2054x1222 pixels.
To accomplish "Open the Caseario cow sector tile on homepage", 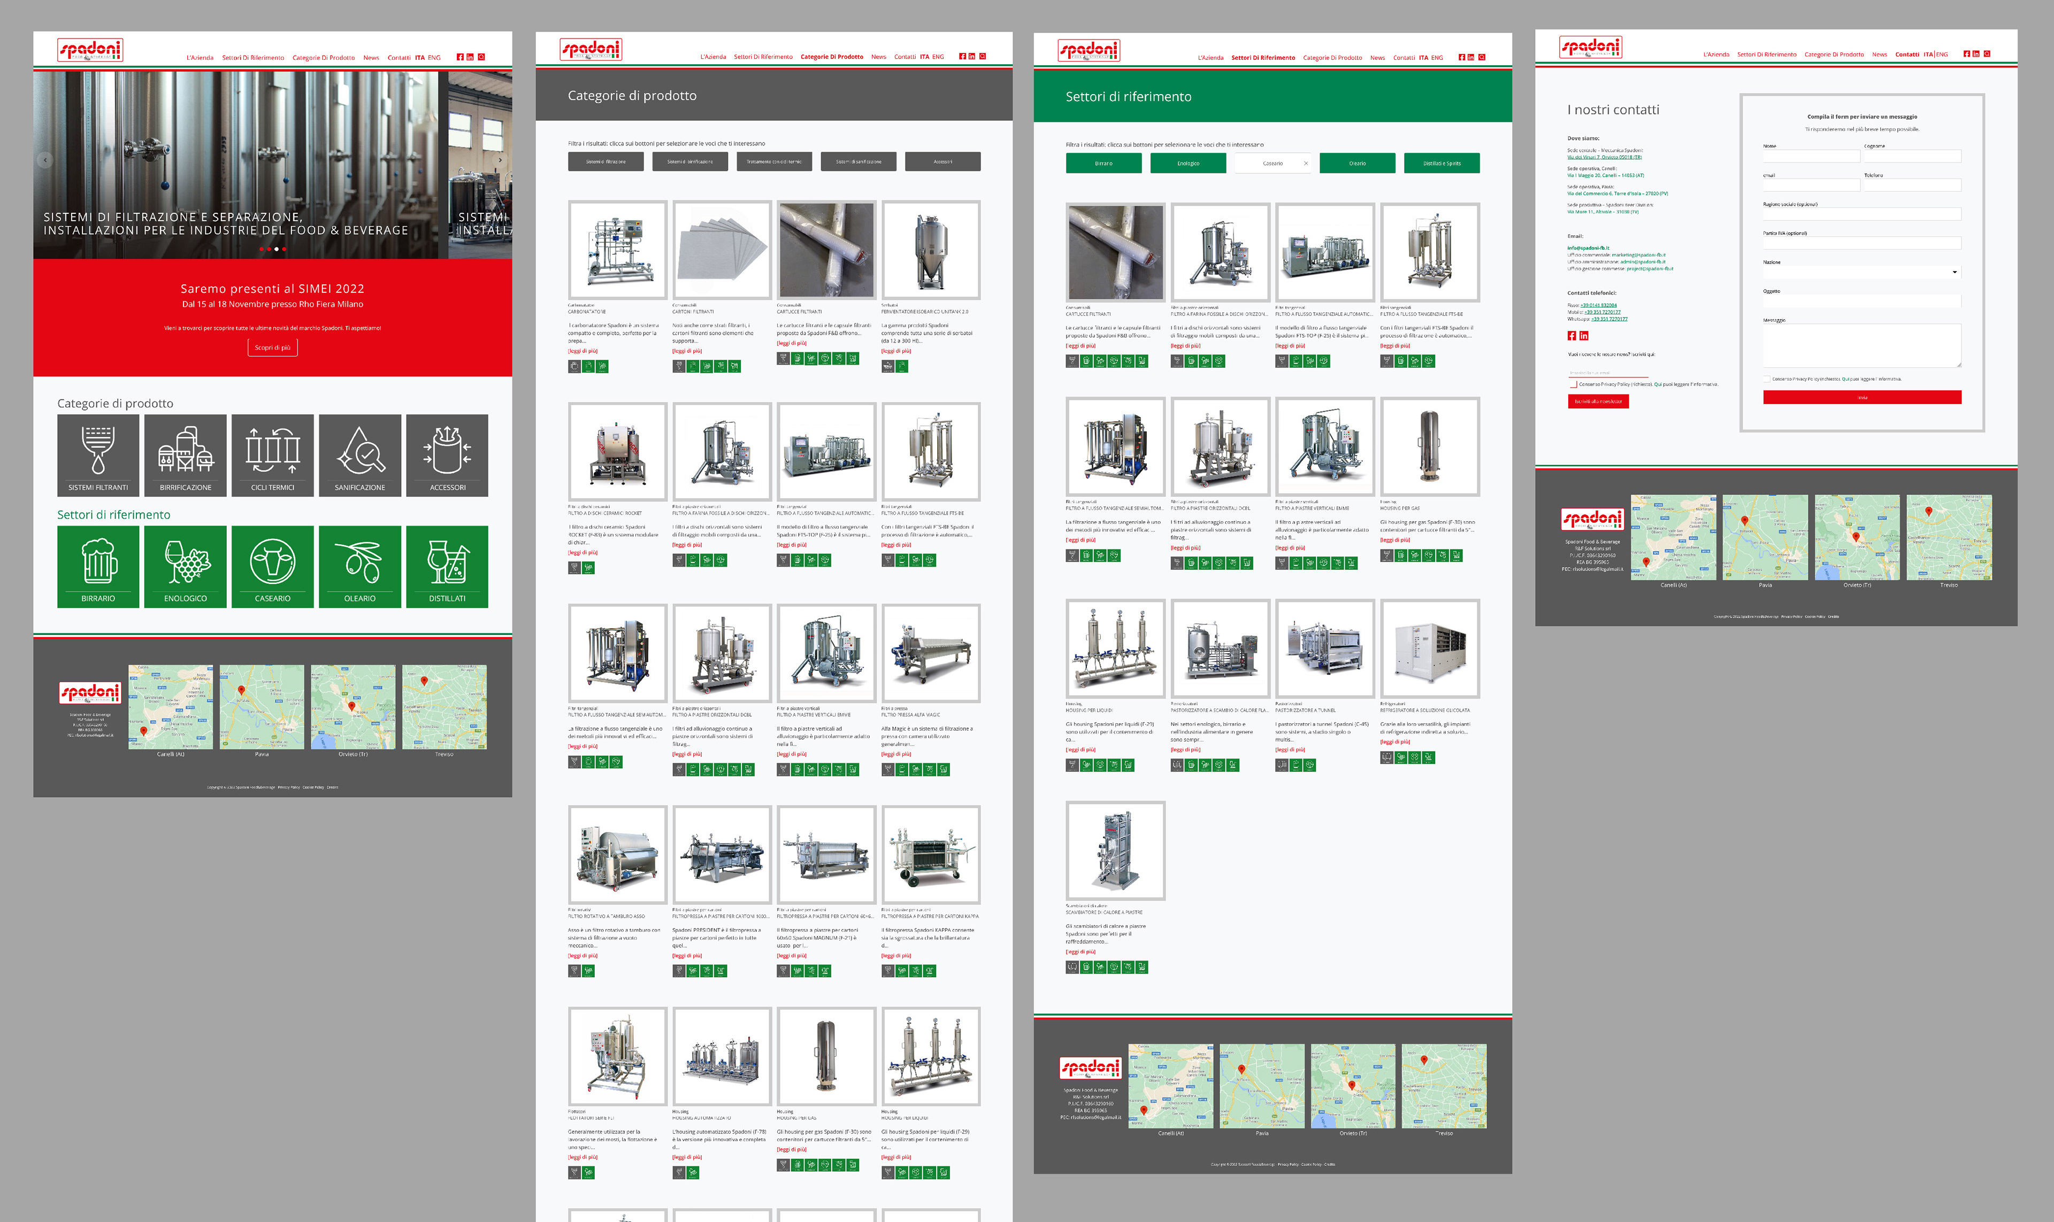I will click(273, 567).
